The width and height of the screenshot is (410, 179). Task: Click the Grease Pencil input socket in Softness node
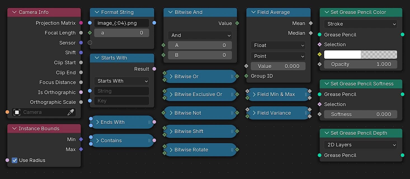[320, 94]
